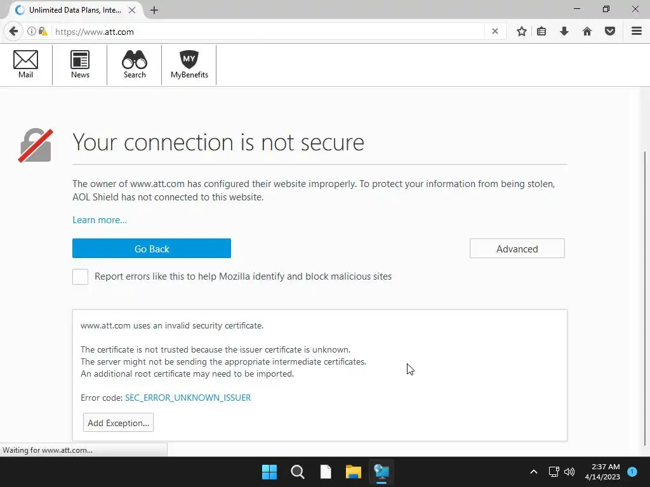
Task: Click the site information icon
Action: (32, 32)
